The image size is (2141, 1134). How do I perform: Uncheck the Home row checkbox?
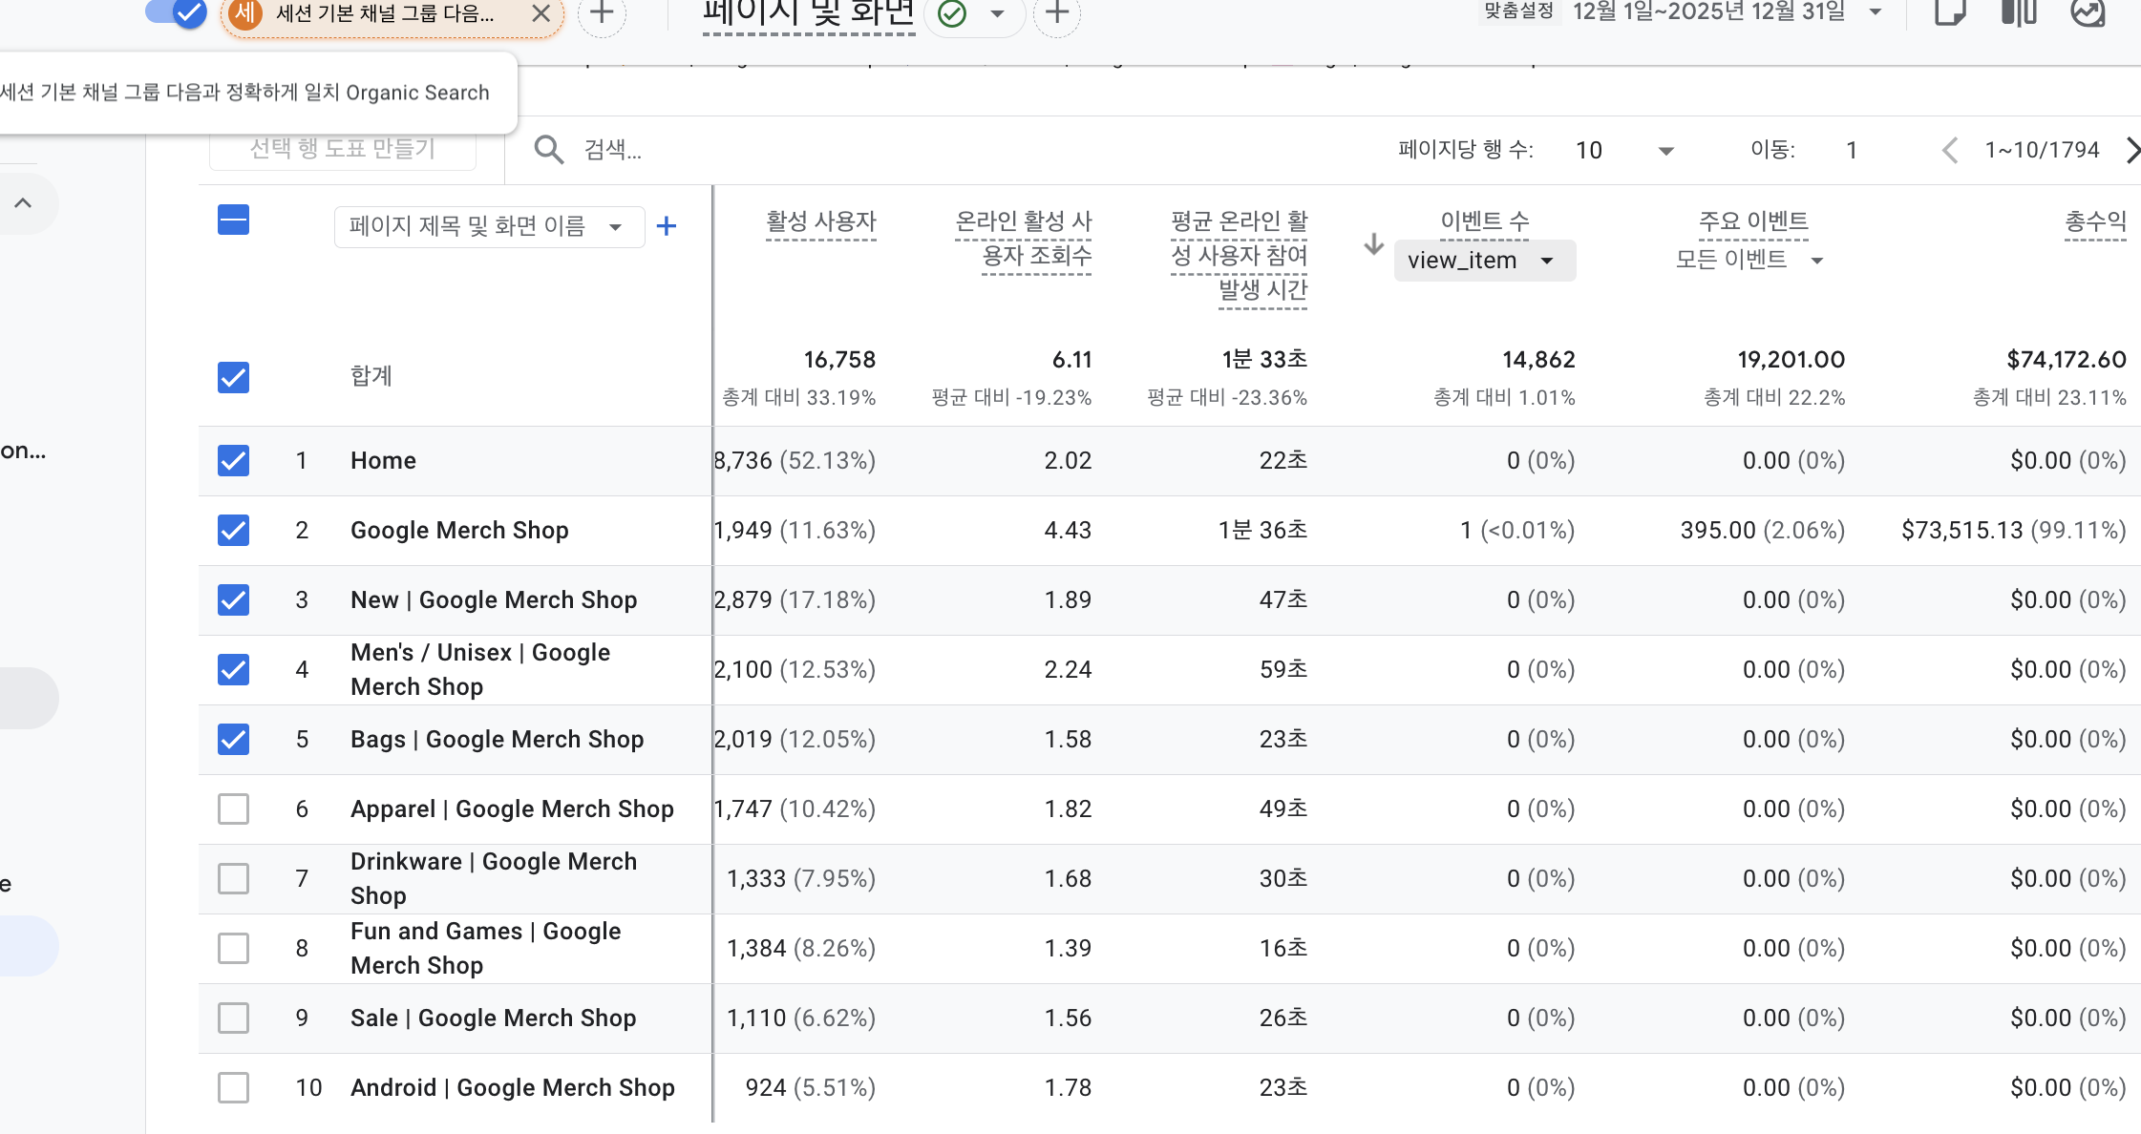[233, 460]
